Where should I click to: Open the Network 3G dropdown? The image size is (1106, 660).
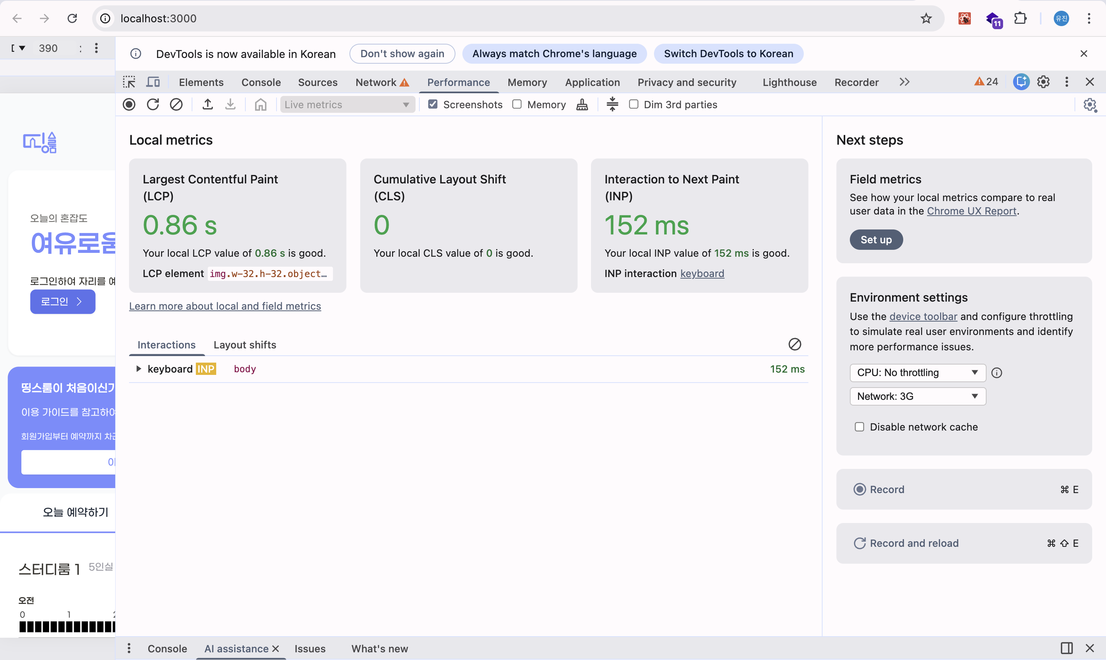tap(917, 396)
